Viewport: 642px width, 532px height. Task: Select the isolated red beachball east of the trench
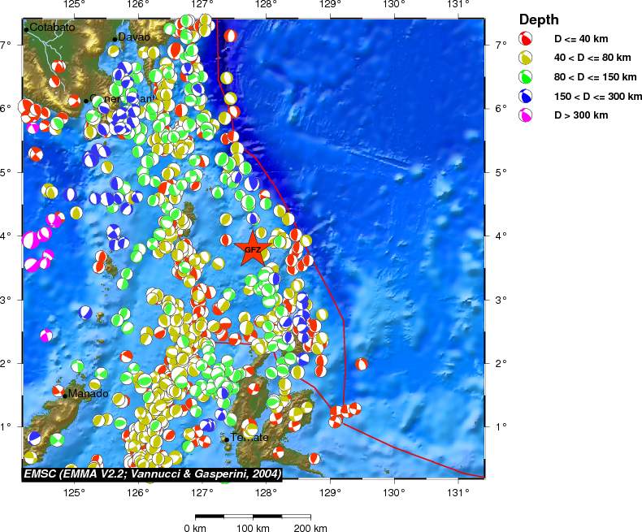click(x=362, y=364)
